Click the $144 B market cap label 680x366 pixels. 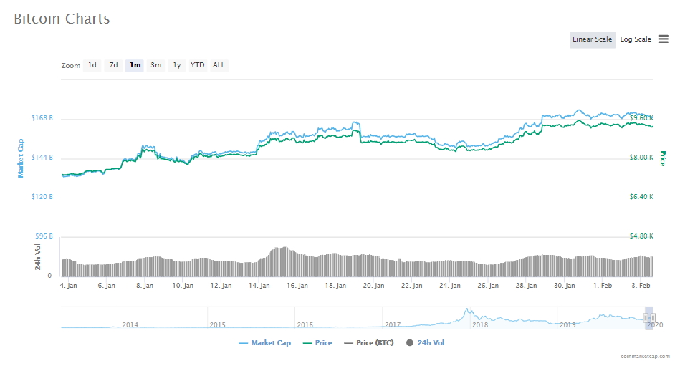(x=42, y=158)
